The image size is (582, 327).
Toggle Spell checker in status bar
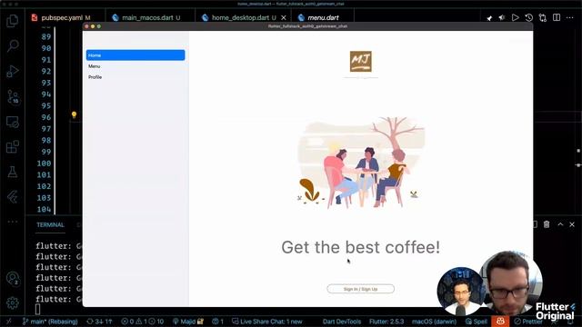click(477, 322)
